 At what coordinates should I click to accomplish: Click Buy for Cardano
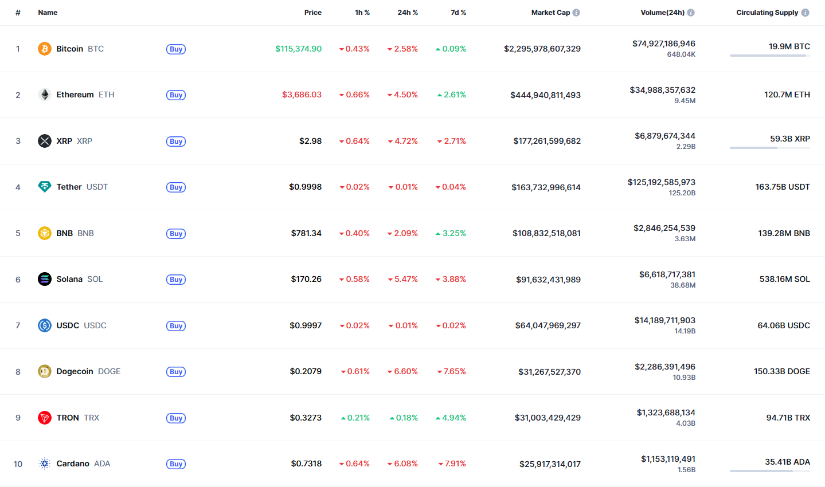coord(176,464)
